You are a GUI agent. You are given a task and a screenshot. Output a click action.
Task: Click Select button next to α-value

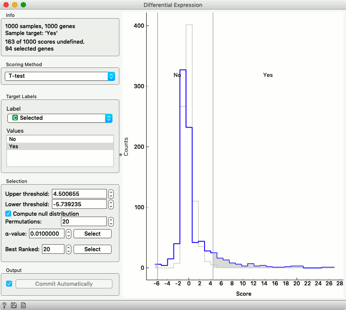coord(93,233)
